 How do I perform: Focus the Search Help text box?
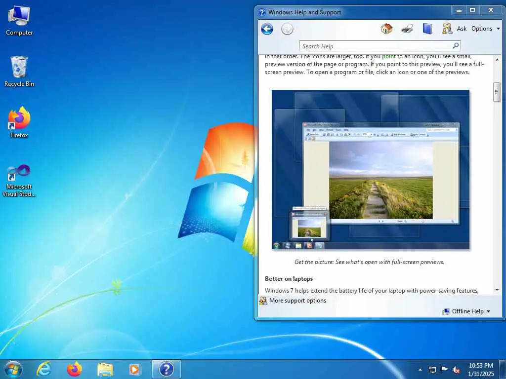point(376,46)
